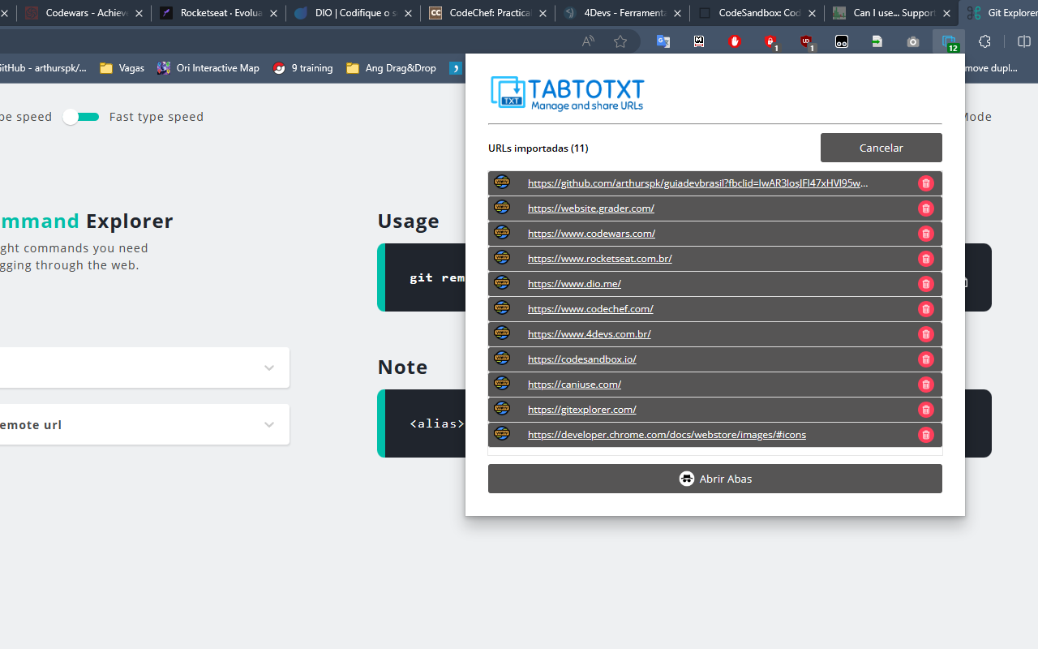This screenshot has height=649, width=1038.
Task: Click the globe favicon next to the GitHub URL
Action: pos(502,183)
